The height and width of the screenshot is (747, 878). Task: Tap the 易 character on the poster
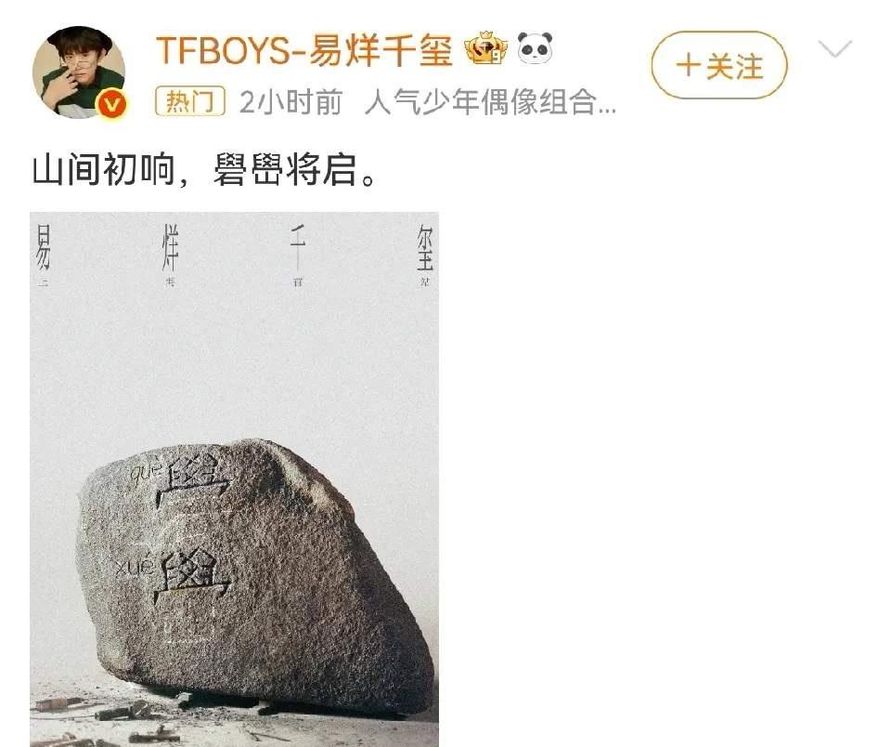point(43,246)
